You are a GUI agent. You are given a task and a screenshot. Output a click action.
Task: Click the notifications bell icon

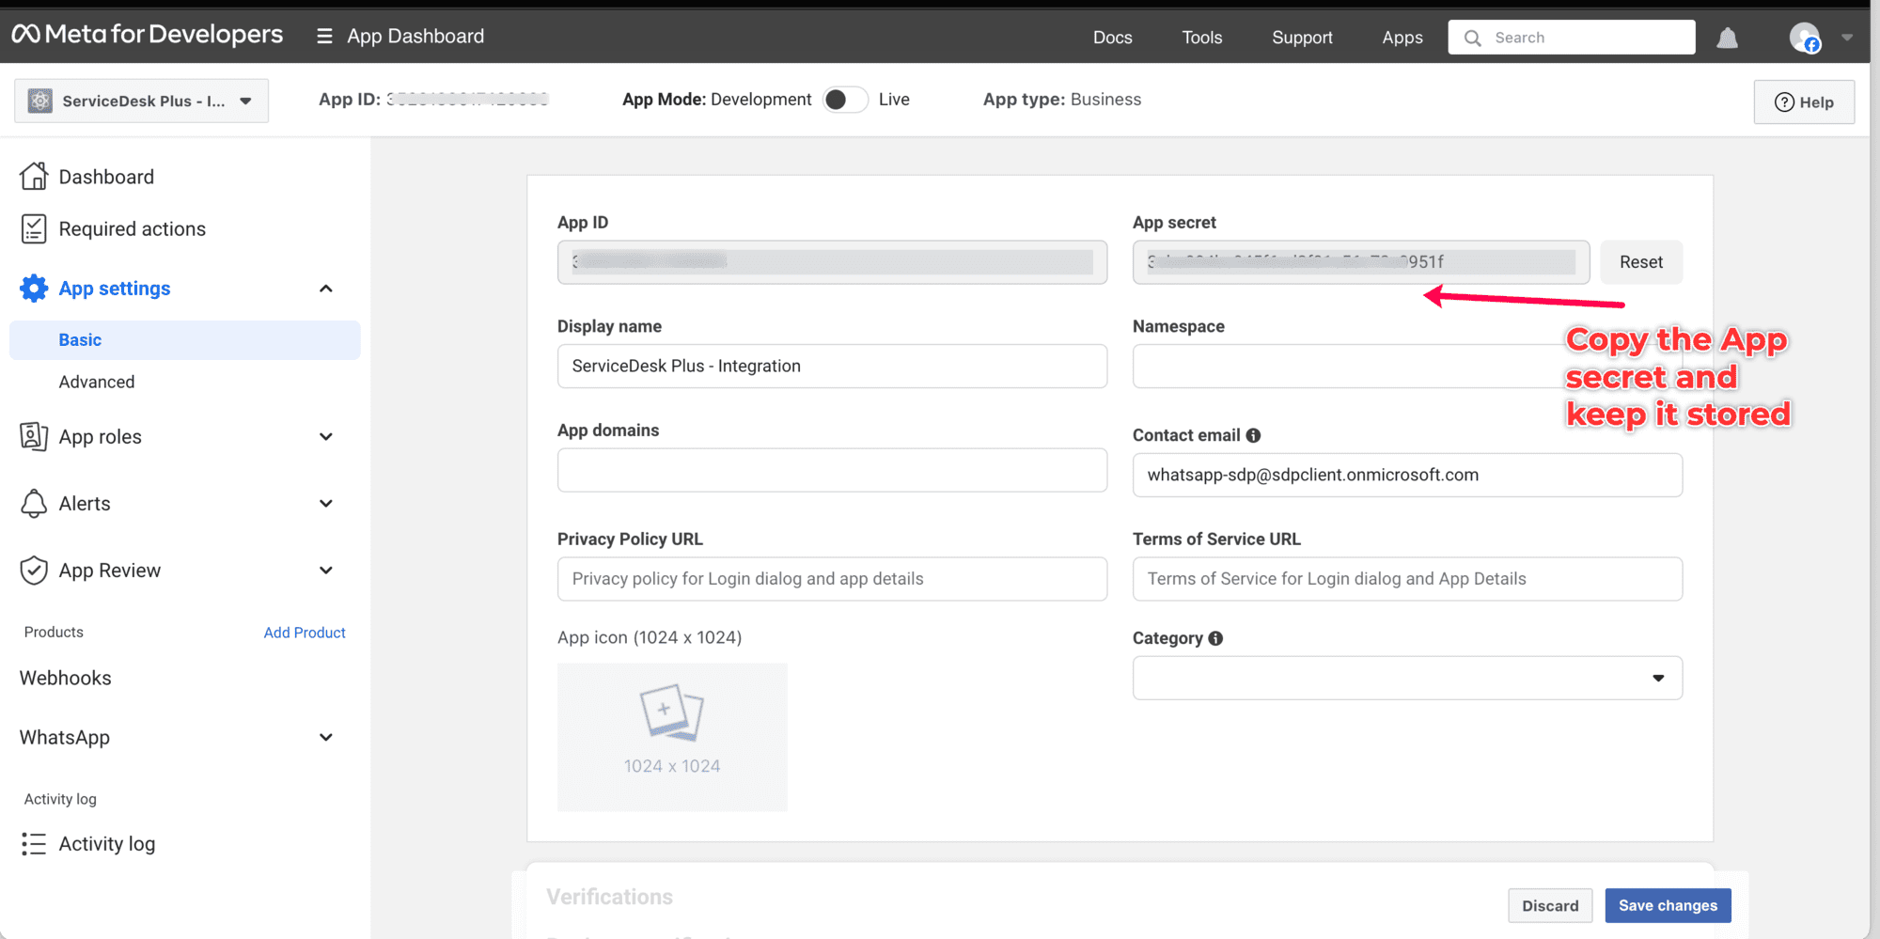(x=1727, y=38)
